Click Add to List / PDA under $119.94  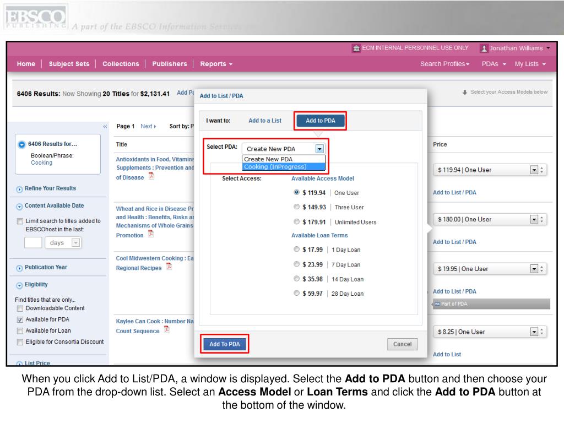[x=454, y=193]
